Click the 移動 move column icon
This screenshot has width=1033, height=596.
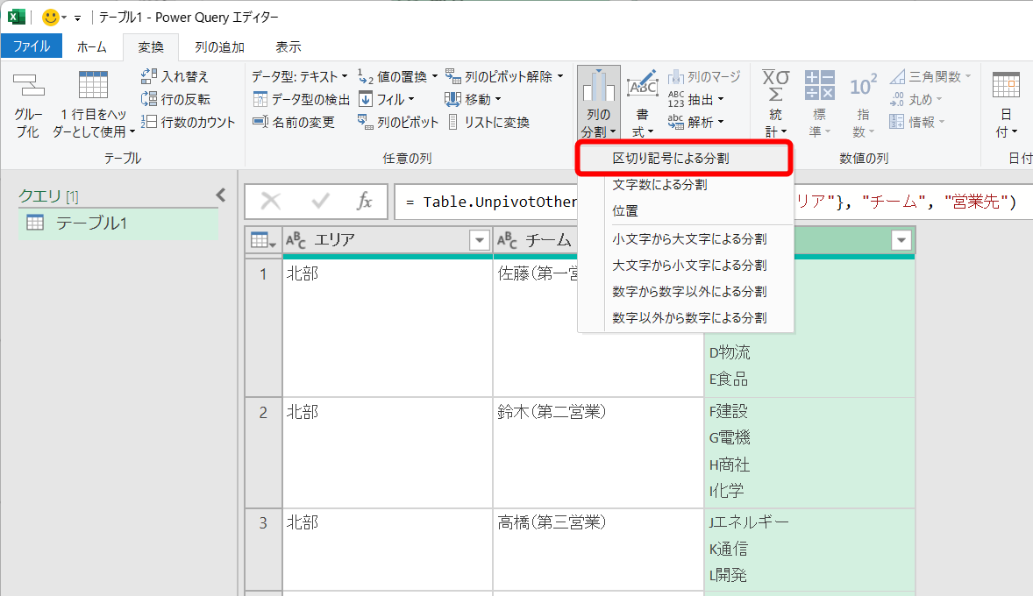(x=477, y=98)
